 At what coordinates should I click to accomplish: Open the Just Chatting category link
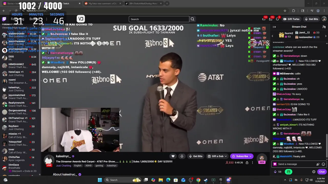64,166
